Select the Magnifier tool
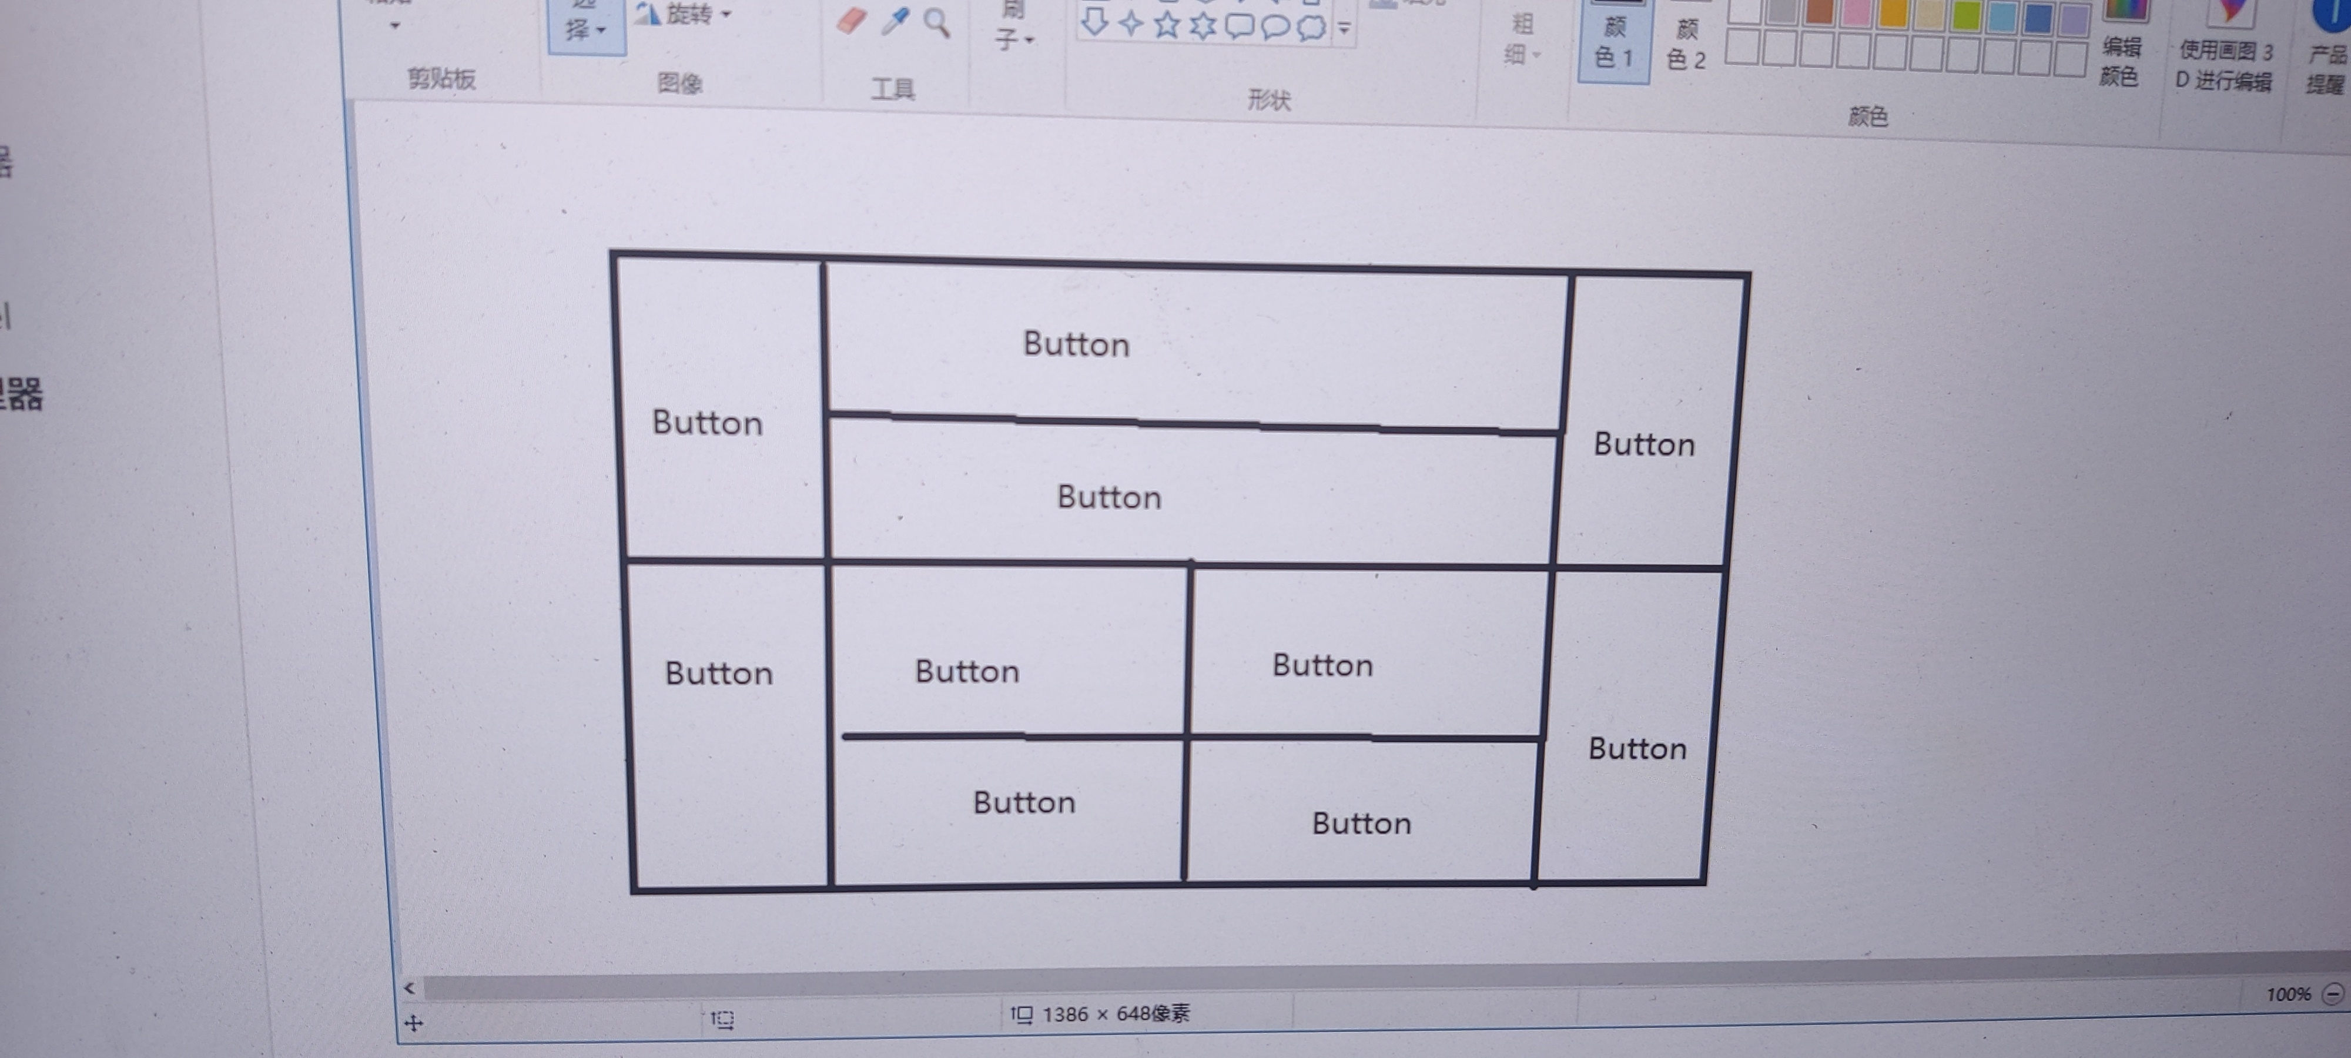This screenshot has height=1058, width=2351. coord(936,22)
